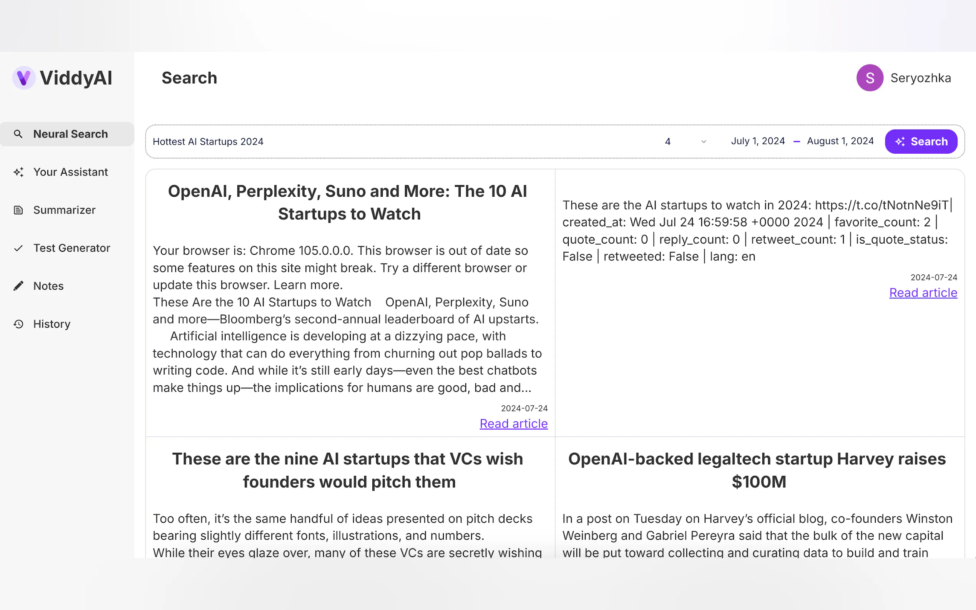Expand the results count dropdown arrow
Image resolution: width=976 pixels, height=610 pixels.
(x=703, y=142)
